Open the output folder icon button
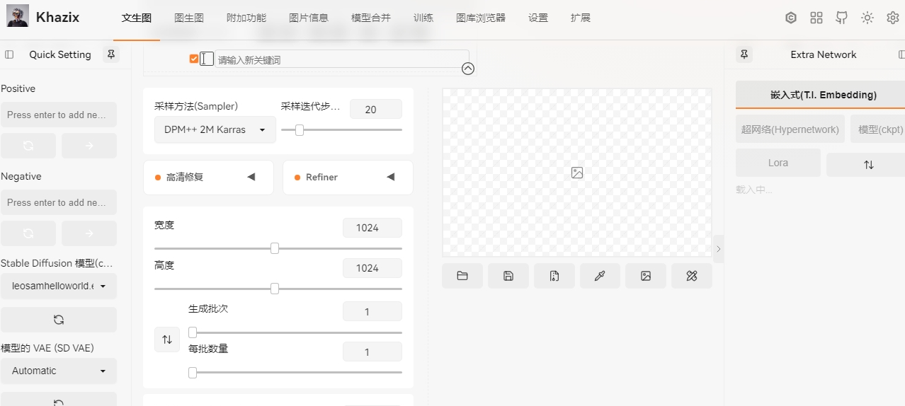 point(462,276)
